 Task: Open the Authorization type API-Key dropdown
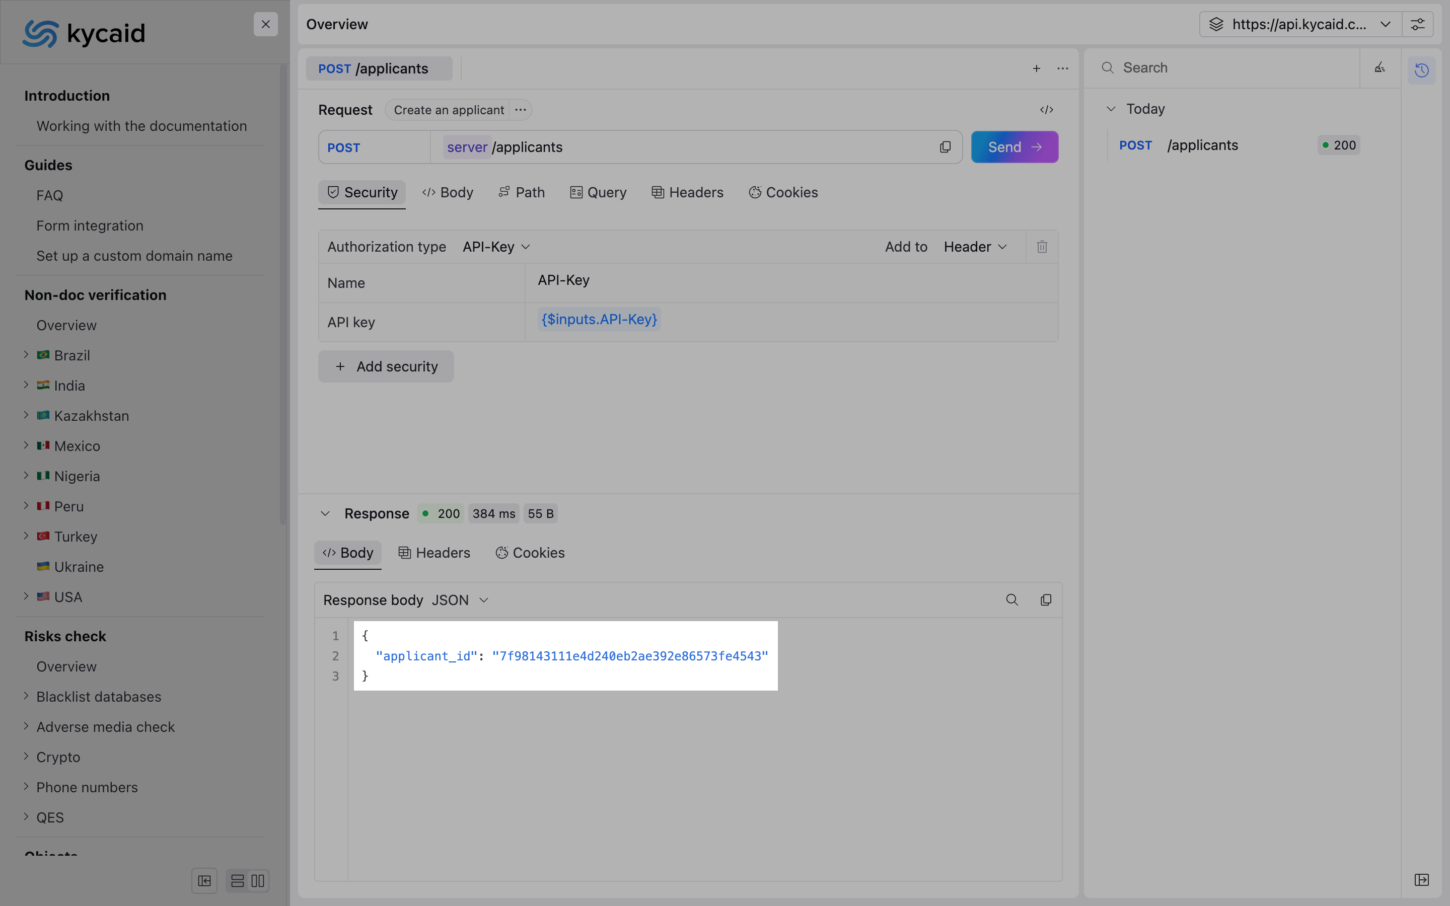coord(496,247)
